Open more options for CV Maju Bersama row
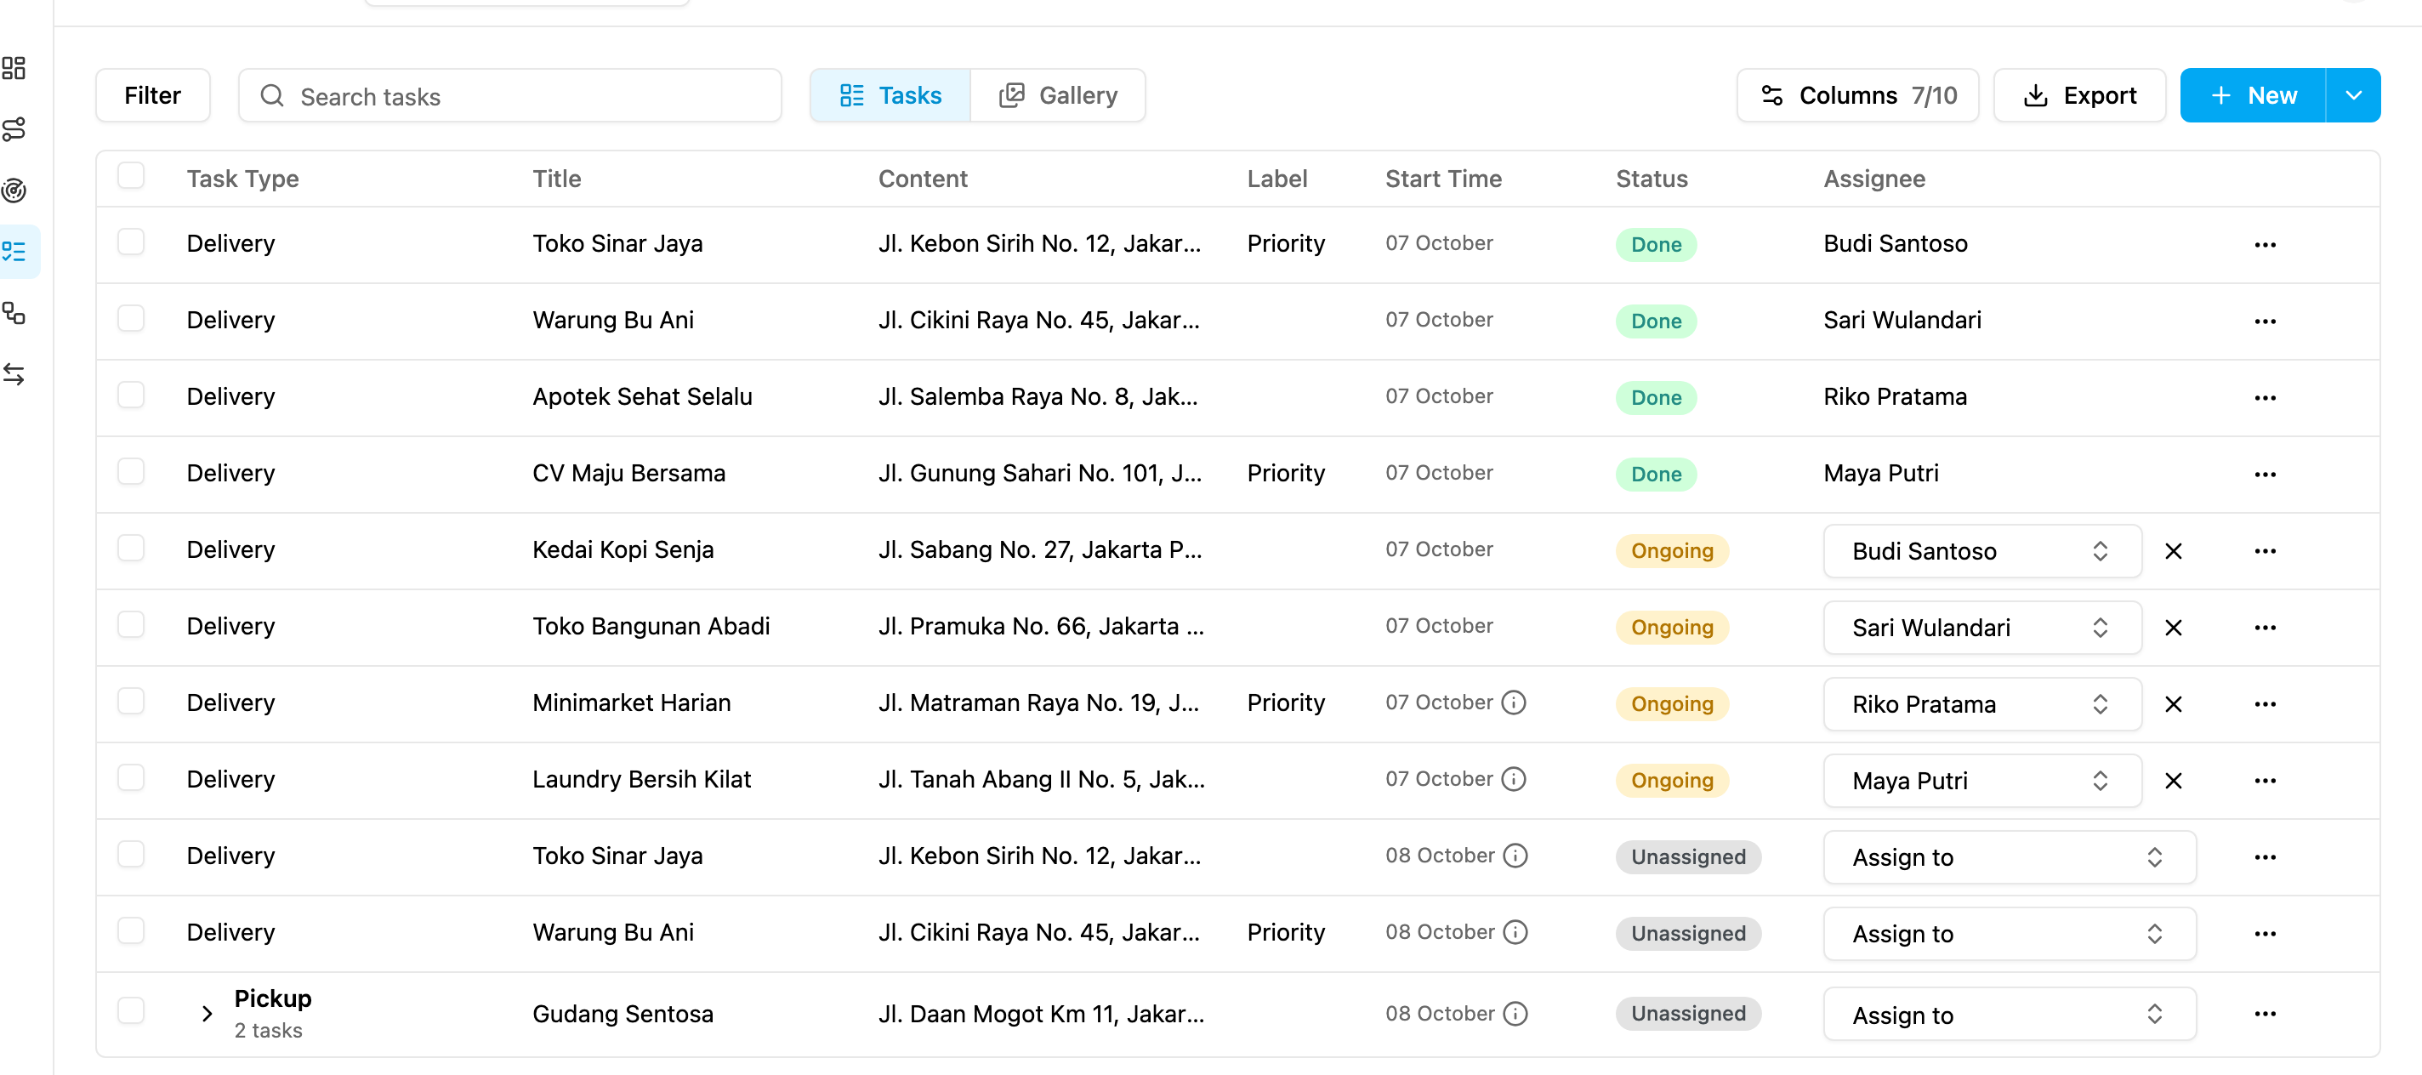Screen dimensions: 2422x1075 point(2264,474)
